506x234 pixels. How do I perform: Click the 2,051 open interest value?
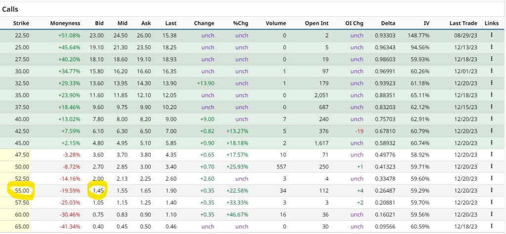point(319,95)
